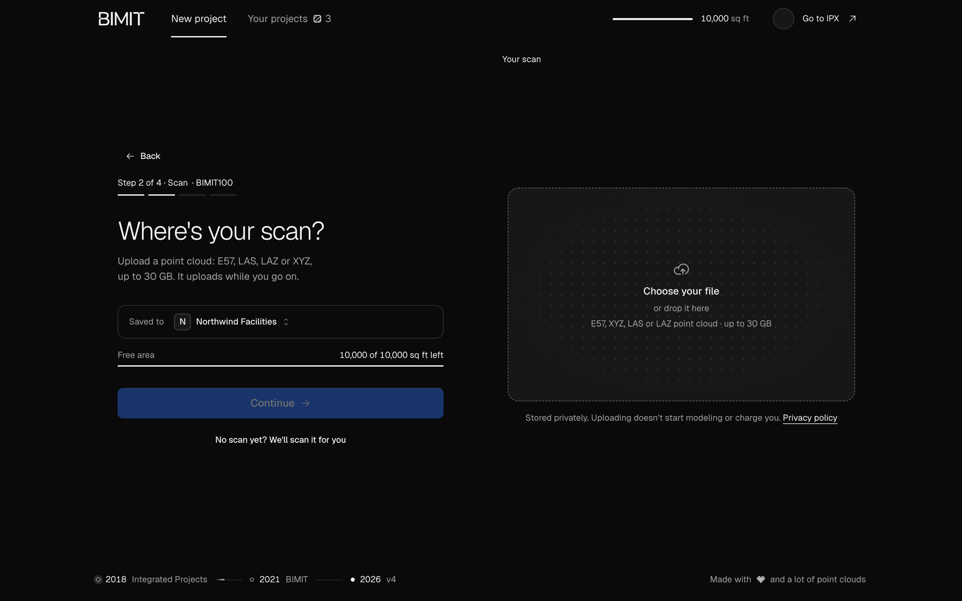Click the first step progress segment

131,195
